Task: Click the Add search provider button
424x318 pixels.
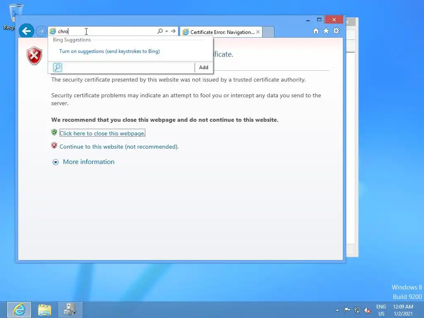Action: click(x=204, y=67)
